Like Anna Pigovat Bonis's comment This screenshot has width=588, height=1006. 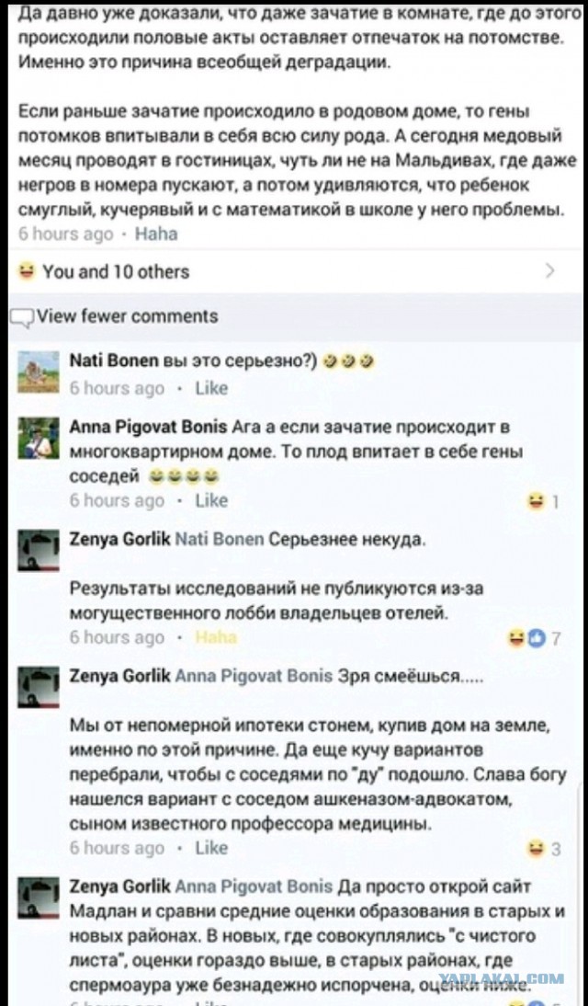211,500
